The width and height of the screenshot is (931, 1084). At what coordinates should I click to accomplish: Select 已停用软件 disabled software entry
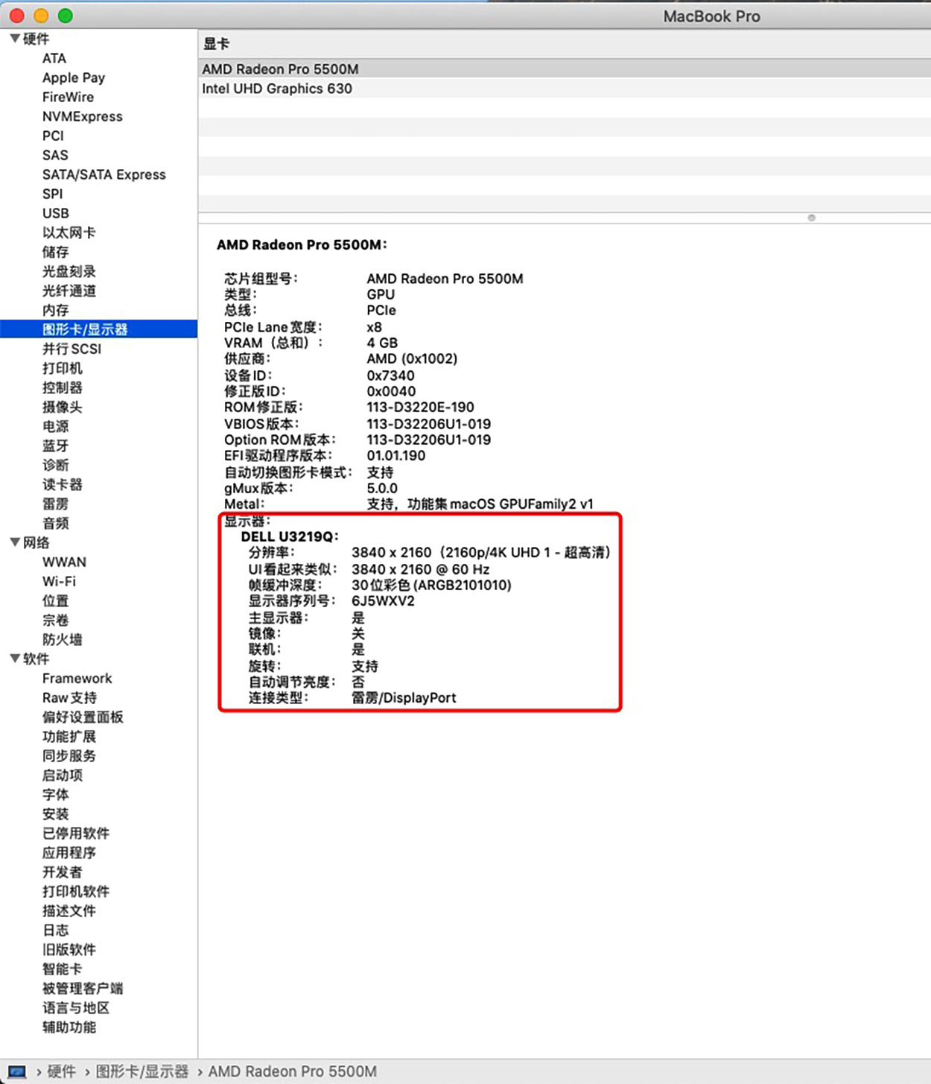click(76, 833)
